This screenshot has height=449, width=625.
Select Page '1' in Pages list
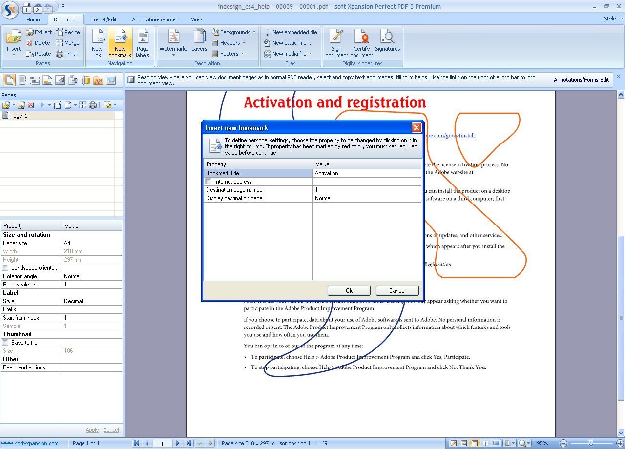58,116
